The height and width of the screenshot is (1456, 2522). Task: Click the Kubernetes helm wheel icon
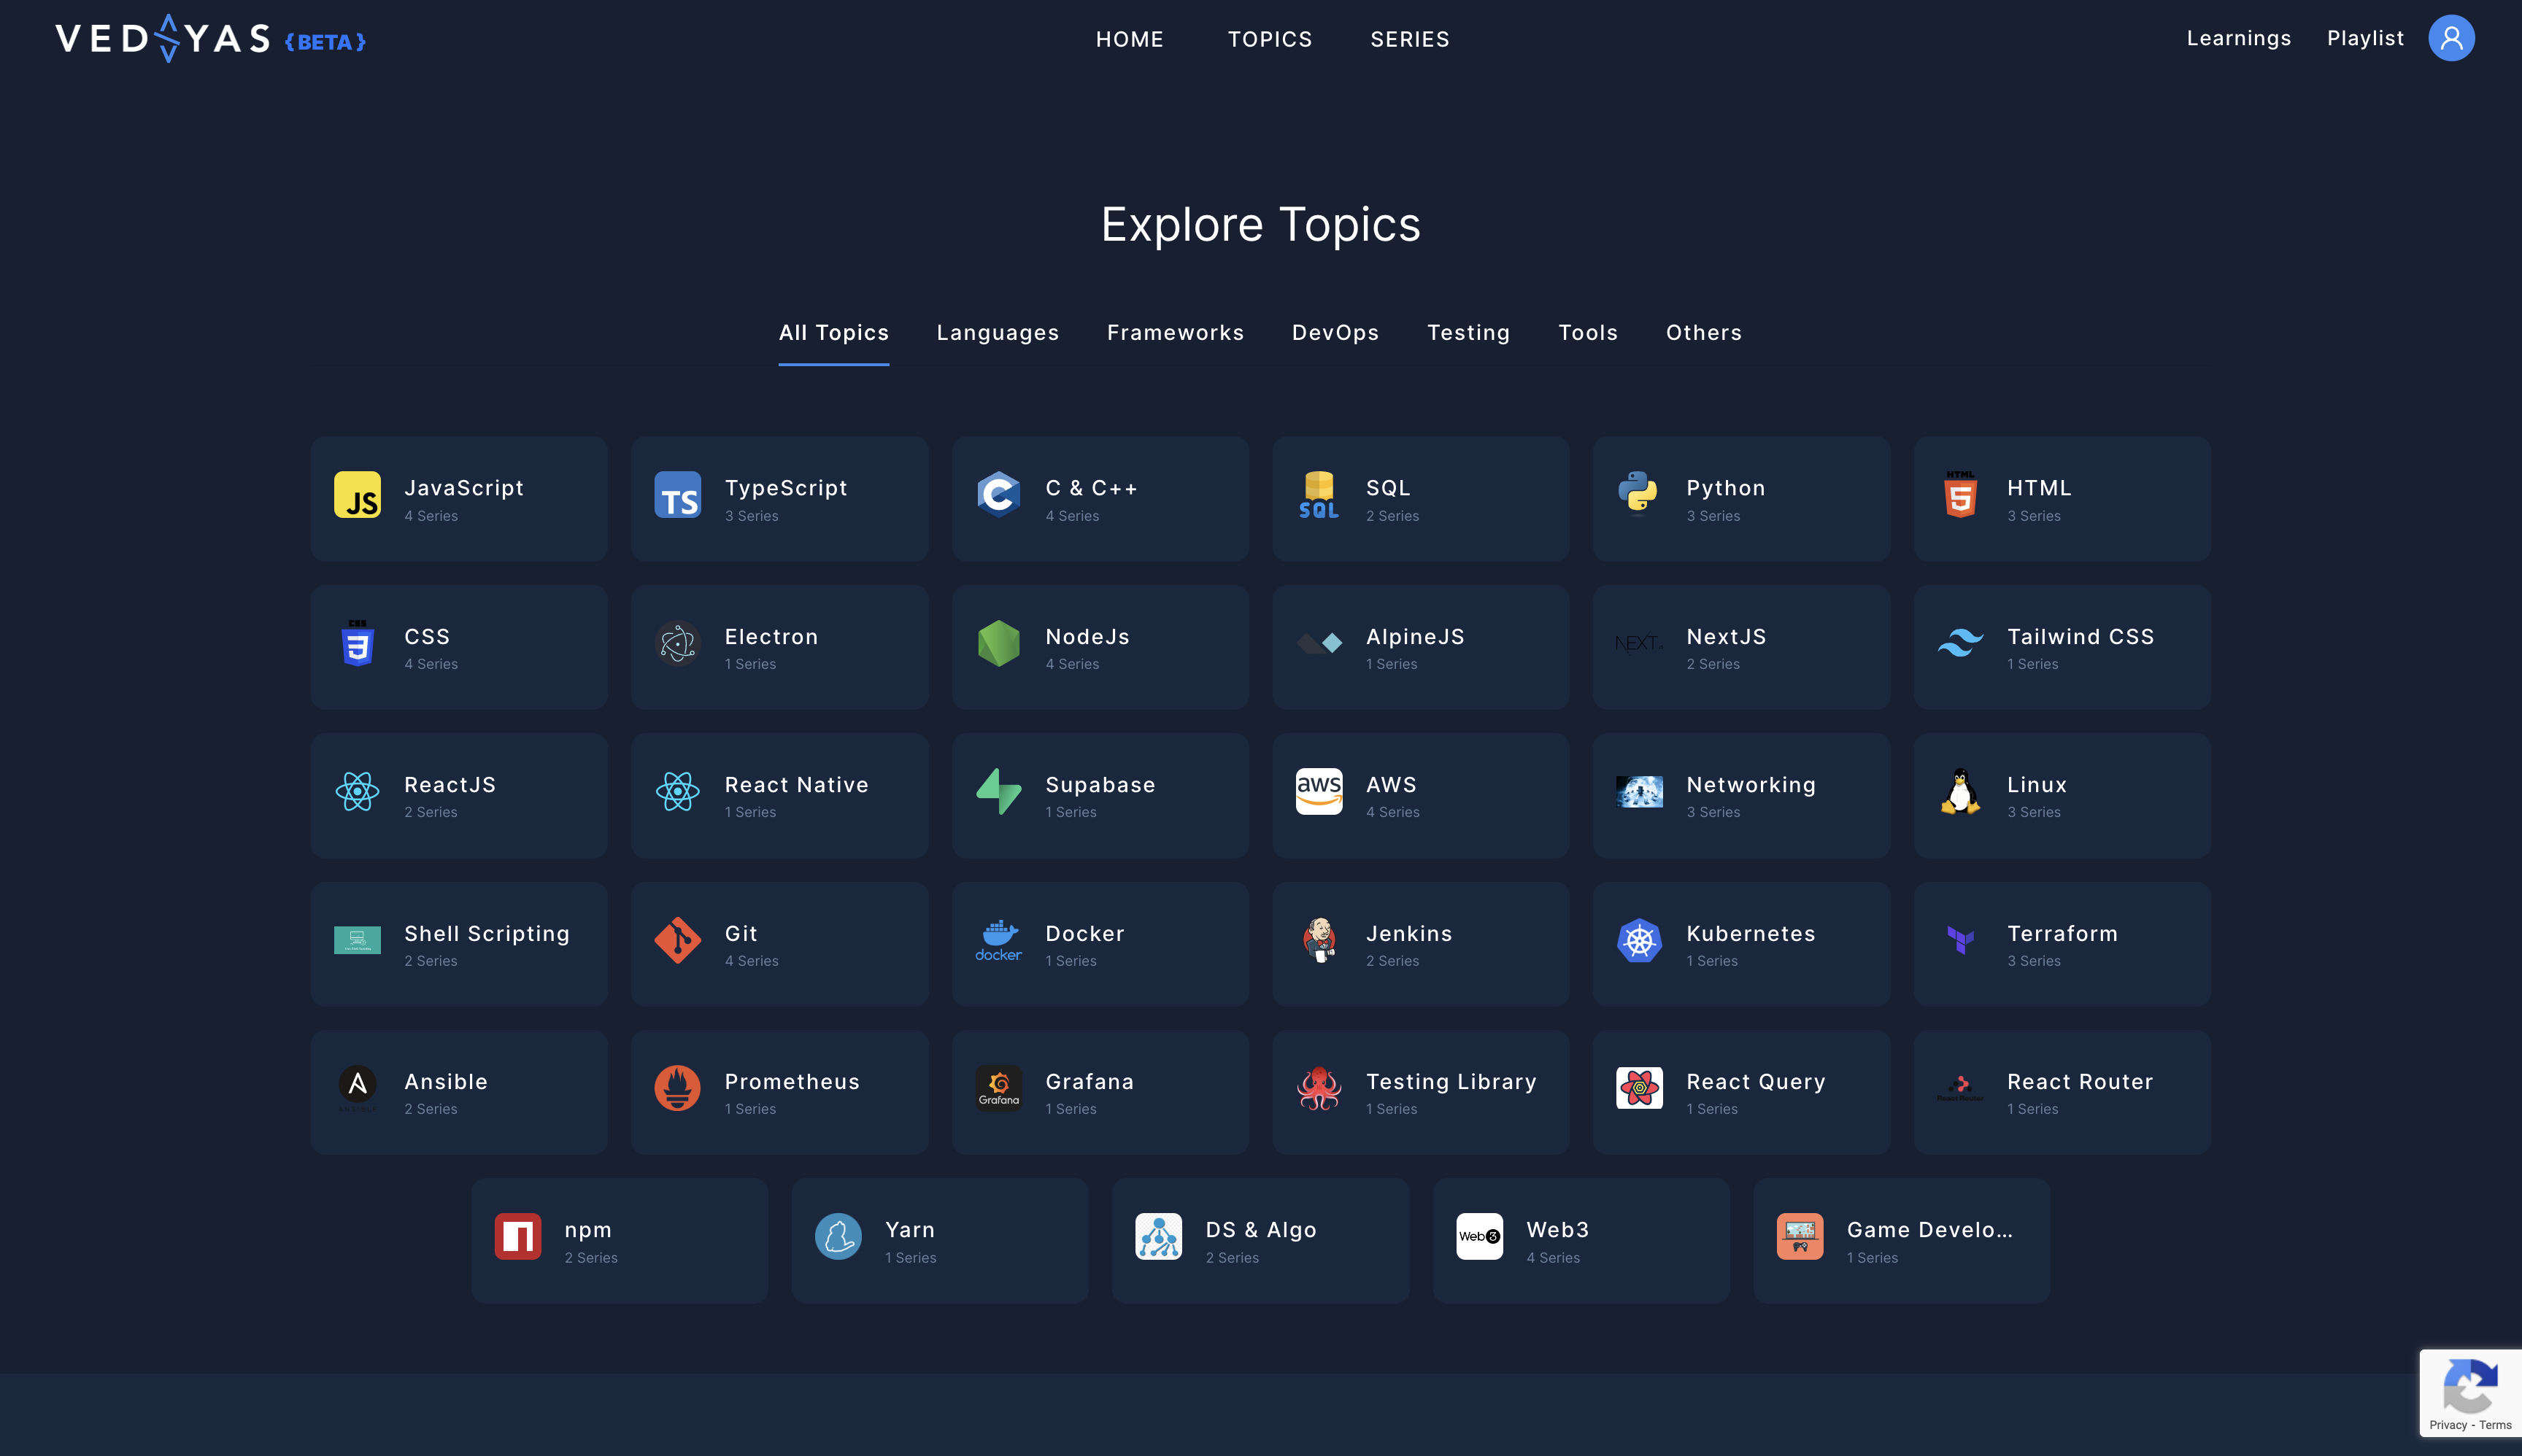[1639, 940]
